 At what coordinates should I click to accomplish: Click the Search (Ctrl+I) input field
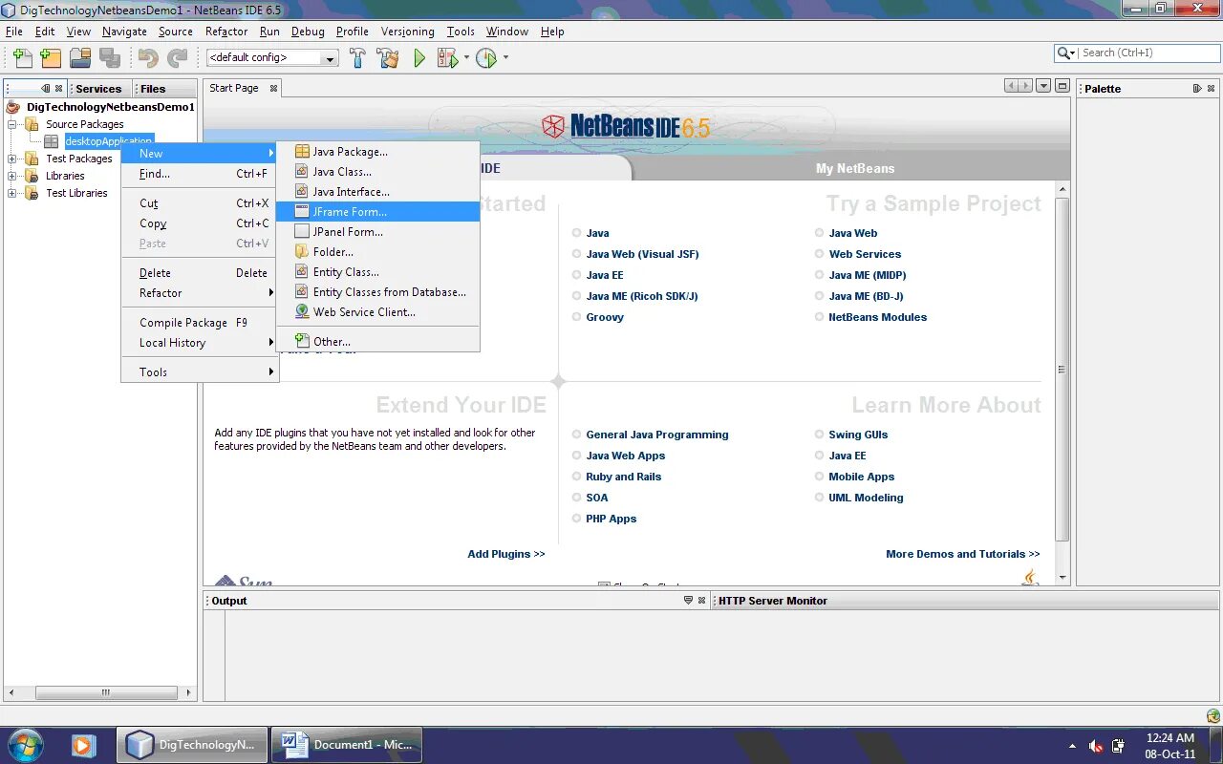click(x=1149, y=53)
